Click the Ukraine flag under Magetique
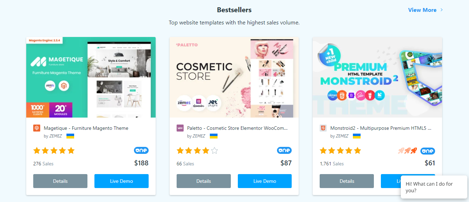 [70, 136]
